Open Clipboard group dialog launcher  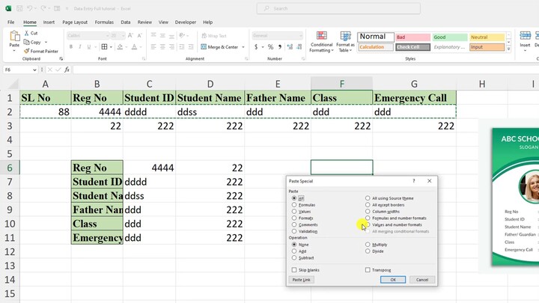(61, 59)
